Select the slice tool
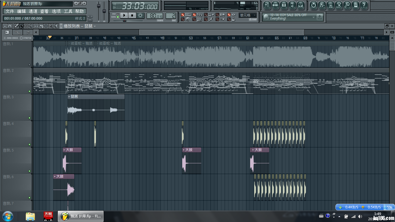Screen dimensions: 395x222 pyautogui.click(x=41, y=26)
